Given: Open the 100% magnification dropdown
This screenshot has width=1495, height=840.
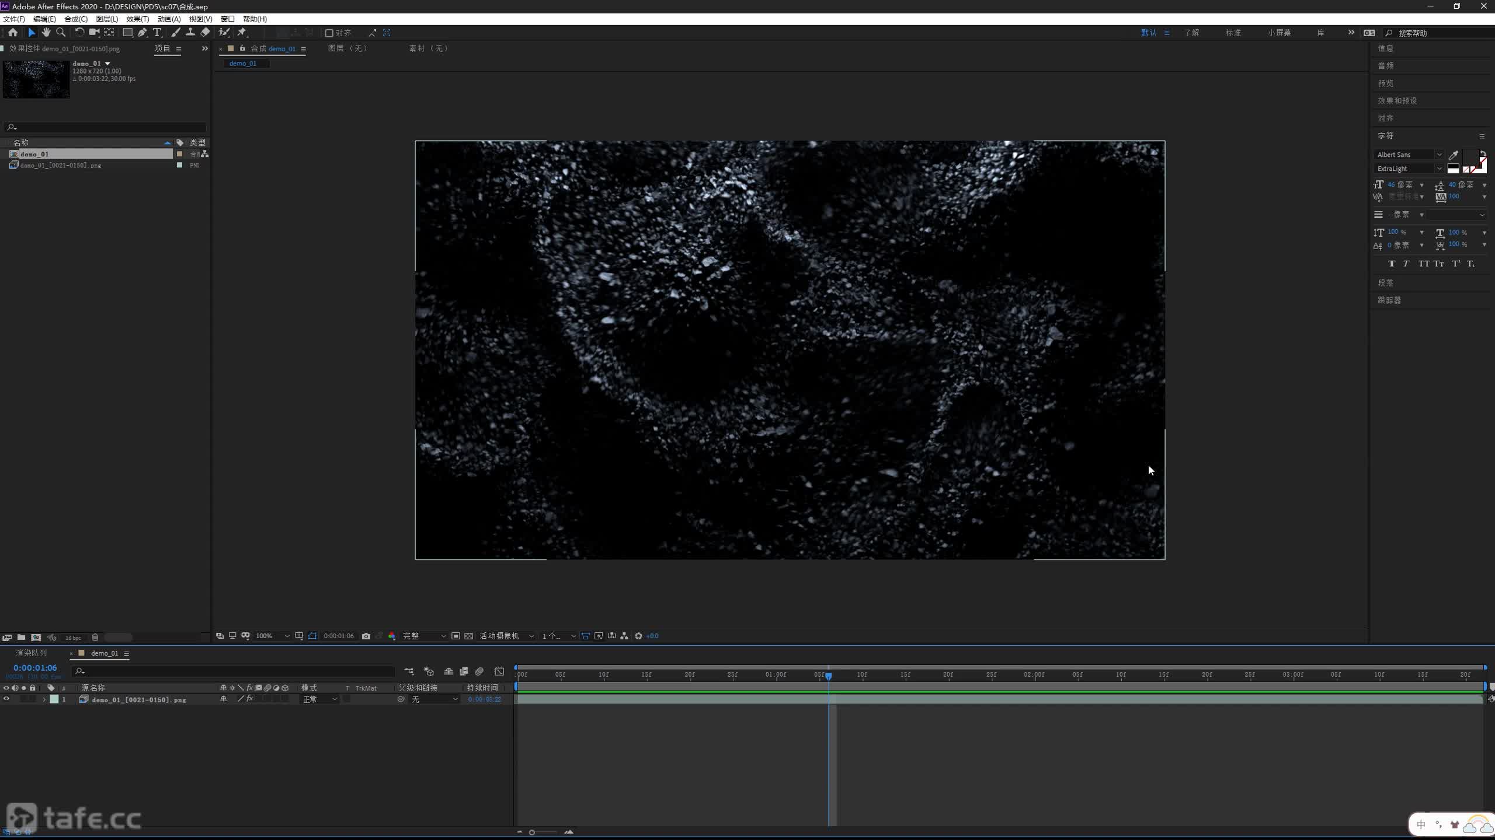Looking at the screenshot, I should tap(272, 636).
